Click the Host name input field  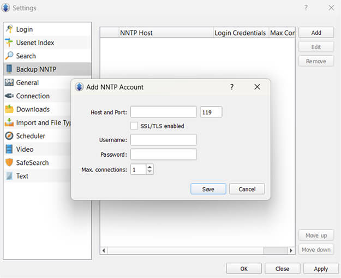tap(163, 112)
